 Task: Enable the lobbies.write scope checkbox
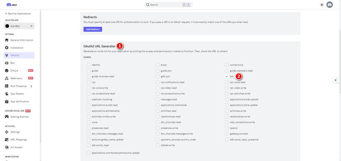(x=157, y=145)
